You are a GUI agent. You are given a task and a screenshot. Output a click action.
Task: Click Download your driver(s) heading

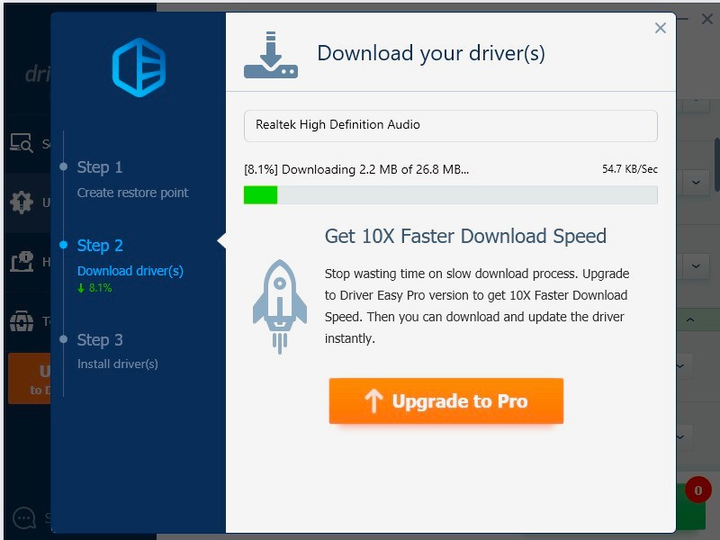click(431, 53)
